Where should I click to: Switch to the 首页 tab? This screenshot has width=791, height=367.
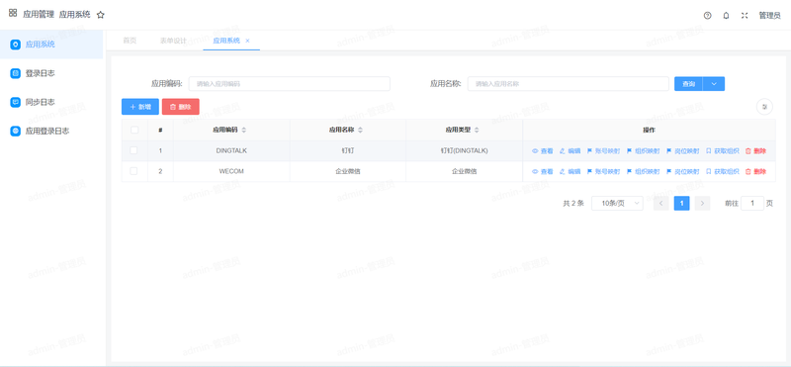[130, 41]
